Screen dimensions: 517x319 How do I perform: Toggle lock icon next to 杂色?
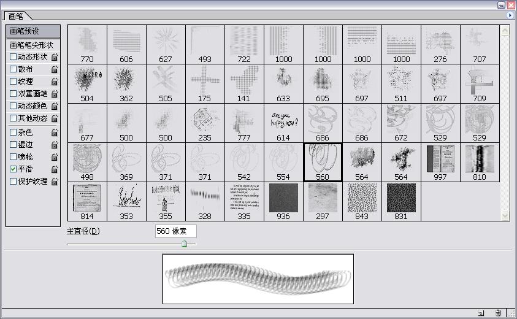(55, 133)
